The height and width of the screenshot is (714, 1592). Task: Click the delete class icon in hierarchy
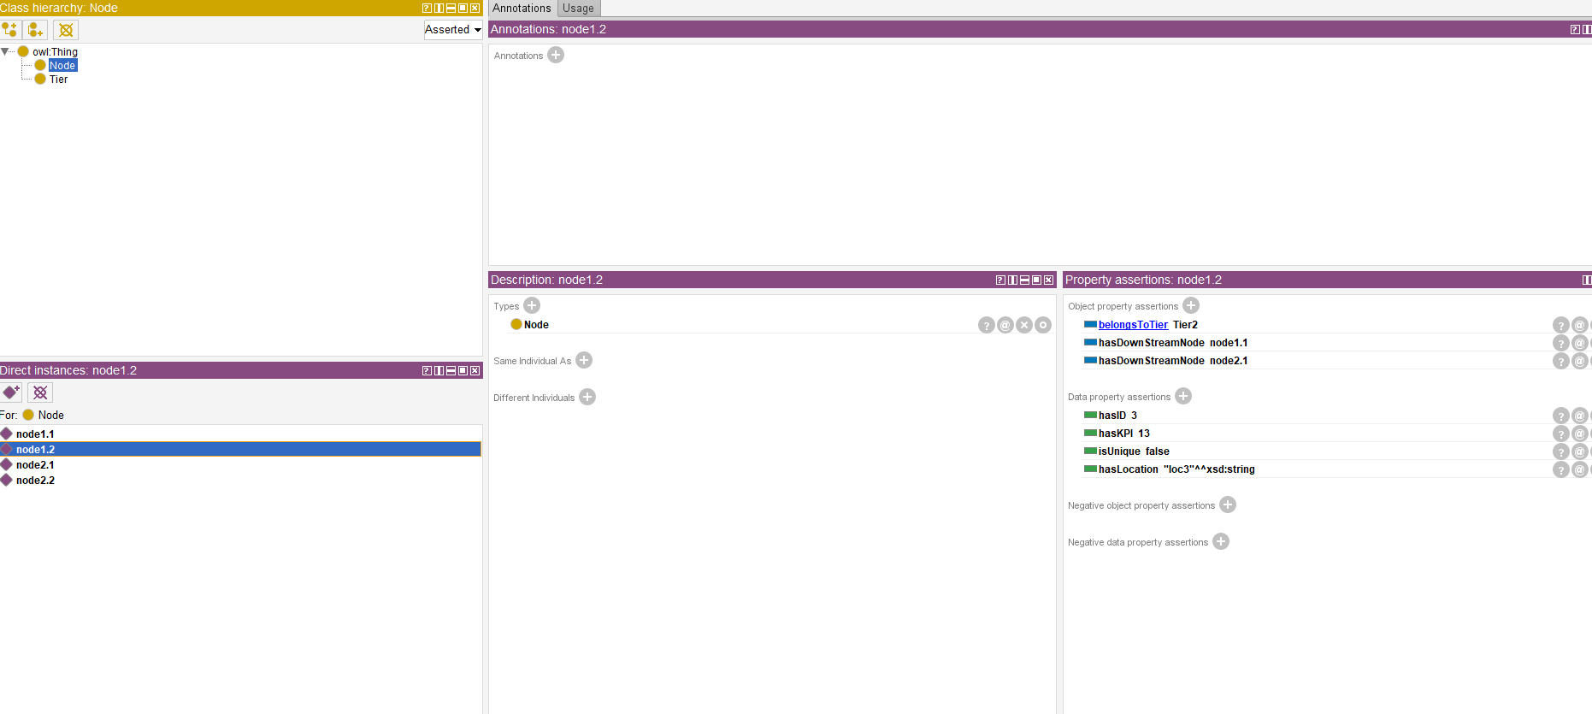pos(66,30)
